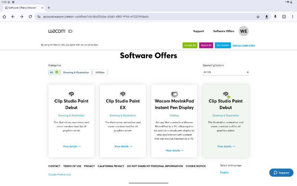Click Utilities label under MovinkPad card
The height and width of the screenshot is (186, 297).
(x=174, y=115)
